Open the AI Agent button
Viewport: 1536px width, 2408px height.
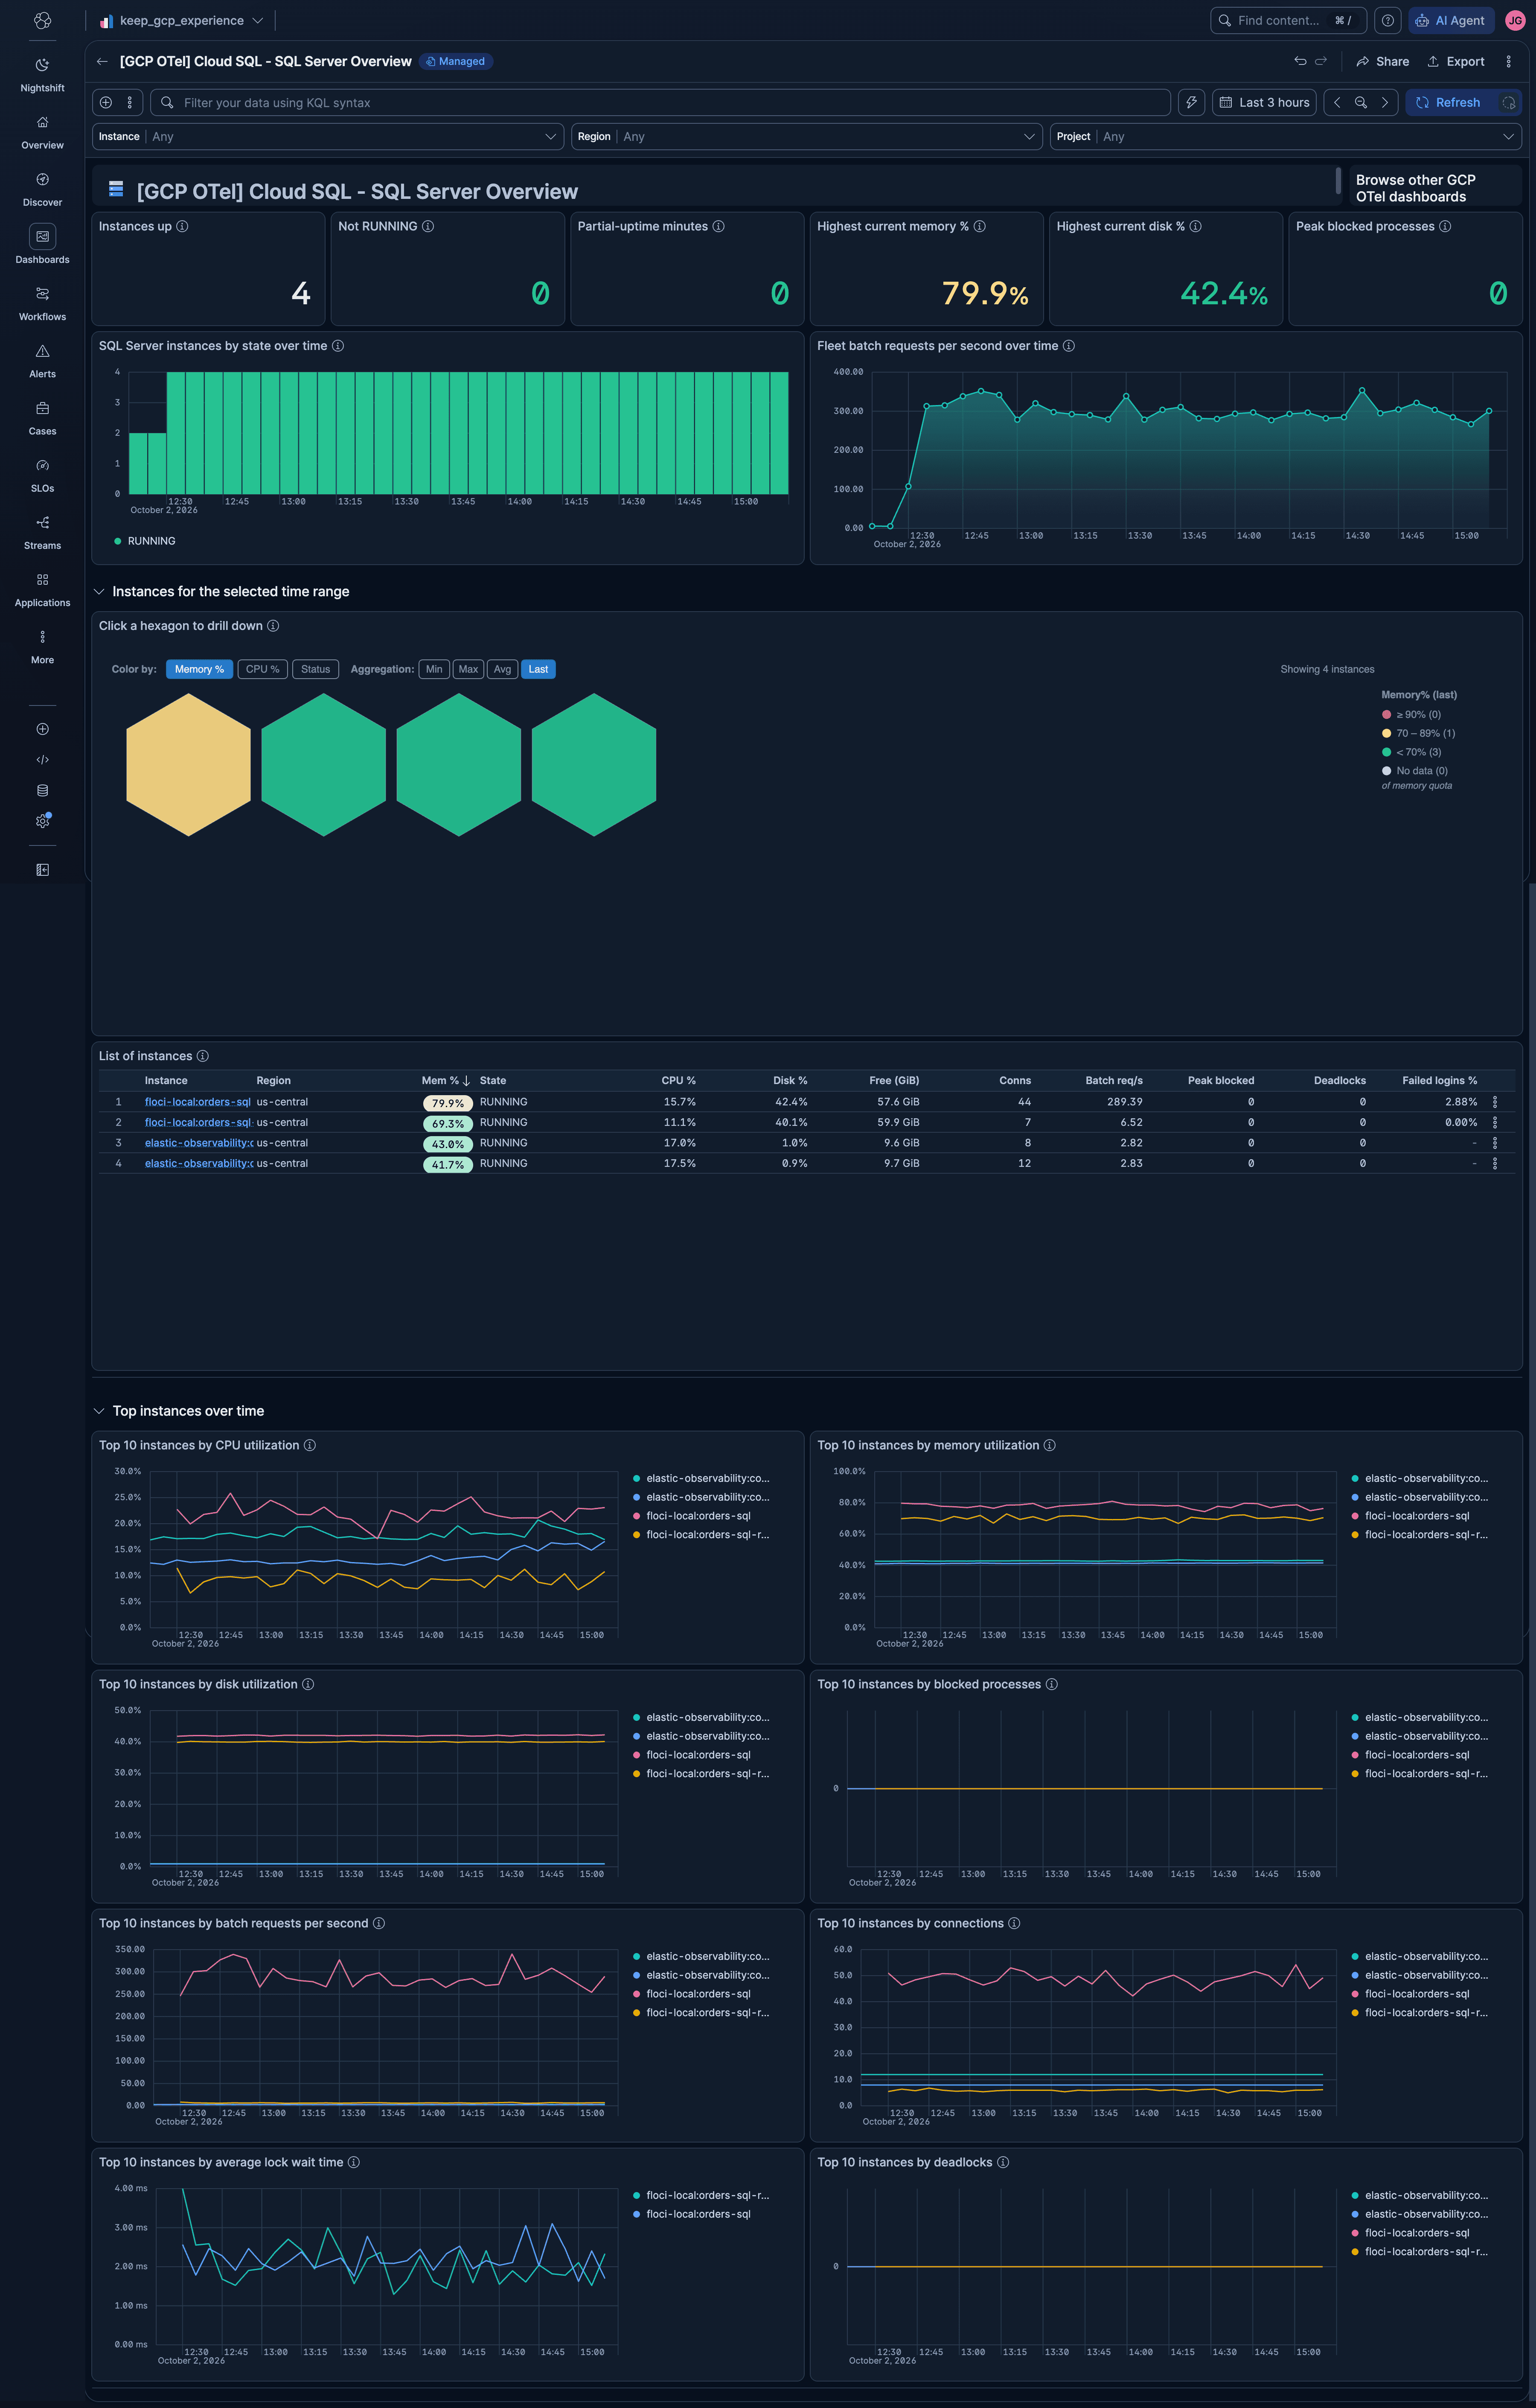pyautogui.click(x=1451, y=20)
